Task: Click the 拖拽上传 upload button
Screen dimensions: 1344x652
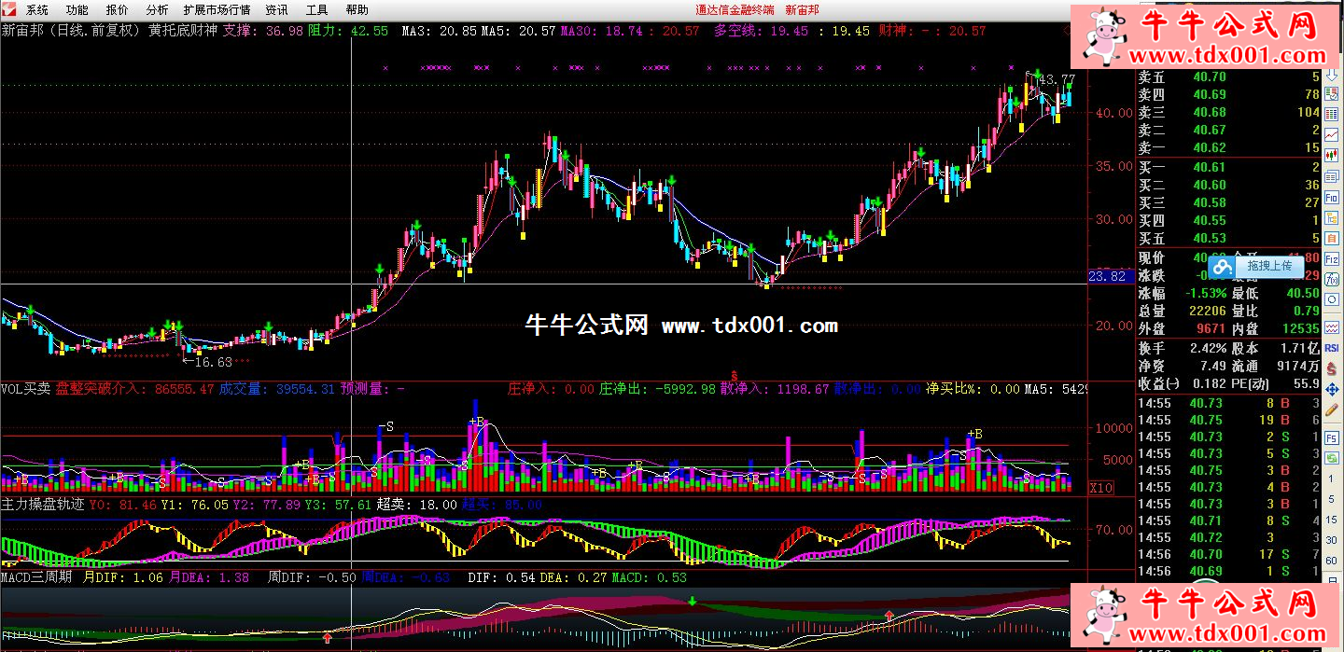Action: point(1256,267)
